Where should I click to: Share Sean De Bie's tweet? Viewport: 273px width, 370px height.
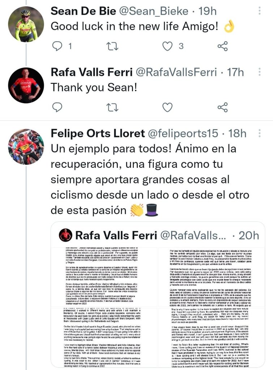223,46
